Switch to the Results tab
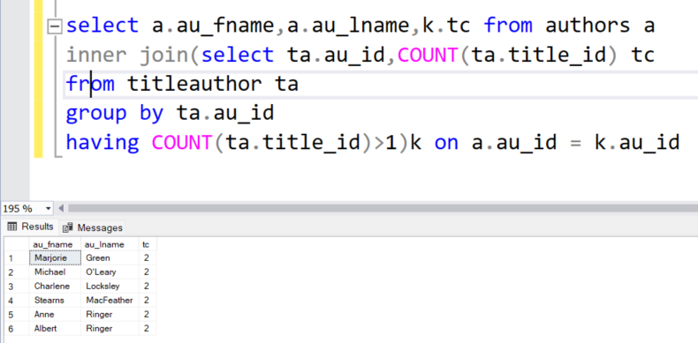This screenshot has height=343, width=698. (x=30, y=227)
